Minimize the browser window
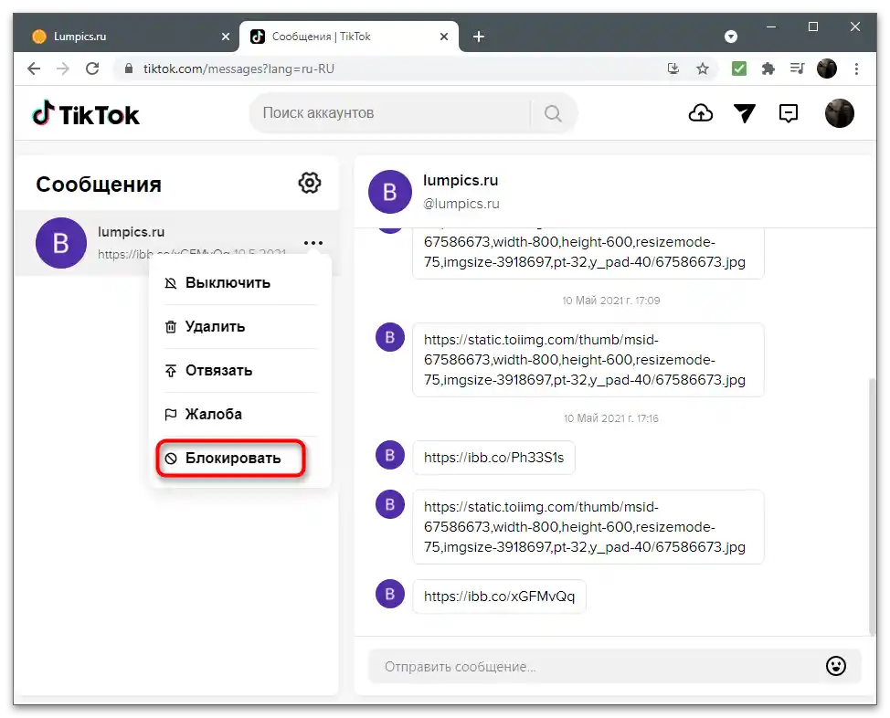The height and width of the screenshot is (718, 890). 771,26
